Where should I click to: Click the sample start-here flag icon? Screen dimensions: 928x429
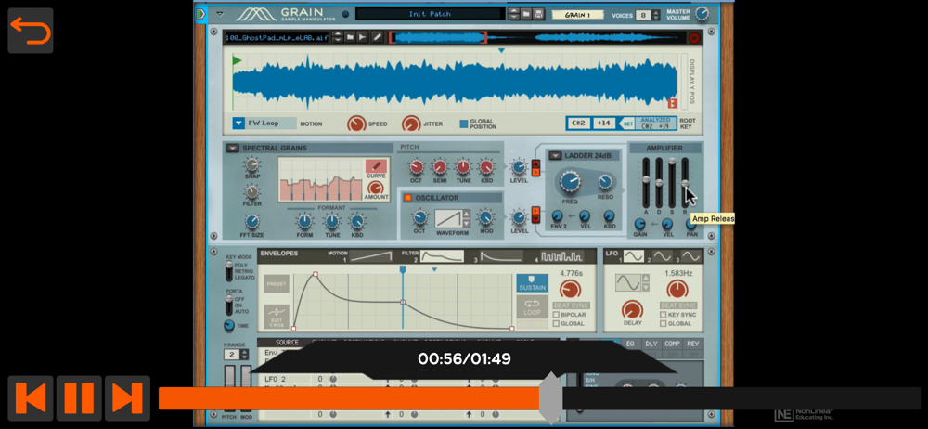coord(364,37)
